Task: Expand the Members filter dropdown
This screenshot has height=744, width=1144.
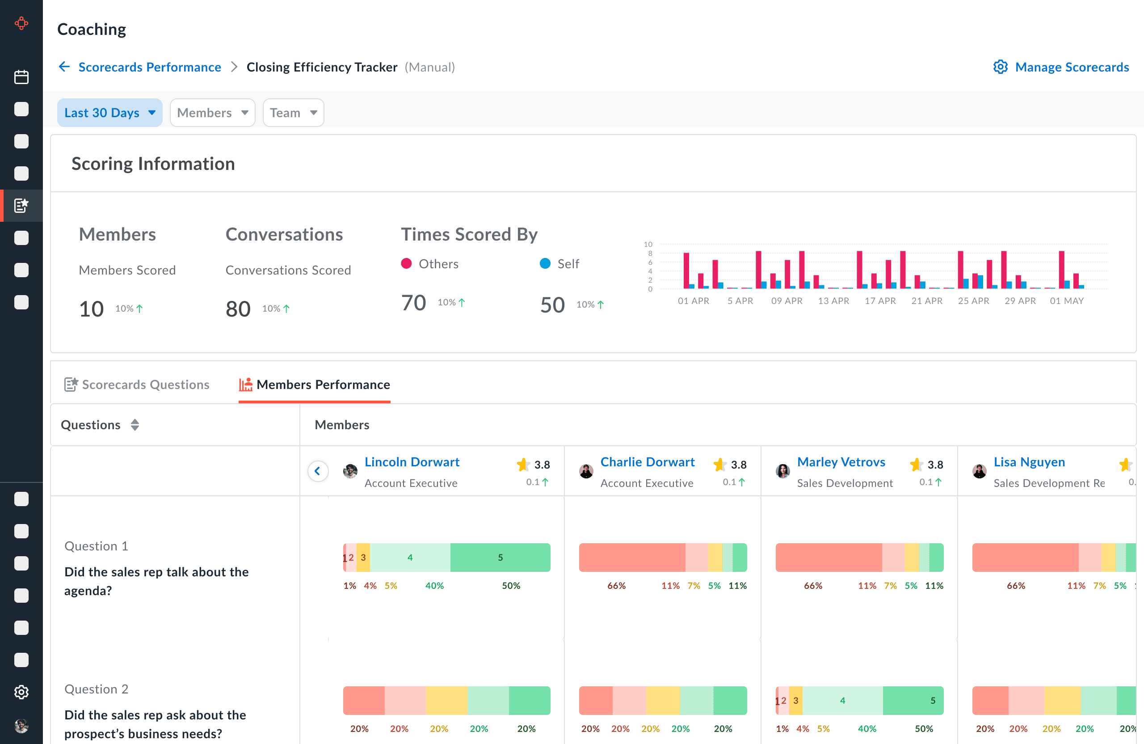Action: [212, 113]
